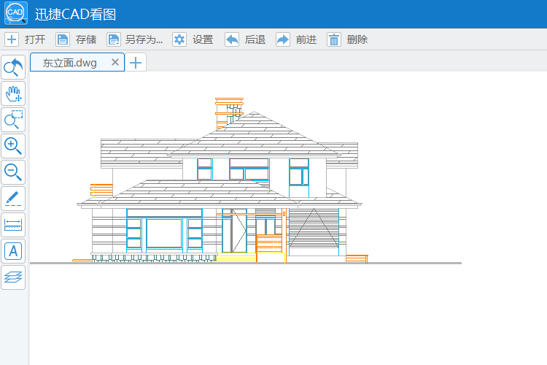547x365 pixels.
Task: Click the 后退 (Back) arrow button
Action: point(245,39)
